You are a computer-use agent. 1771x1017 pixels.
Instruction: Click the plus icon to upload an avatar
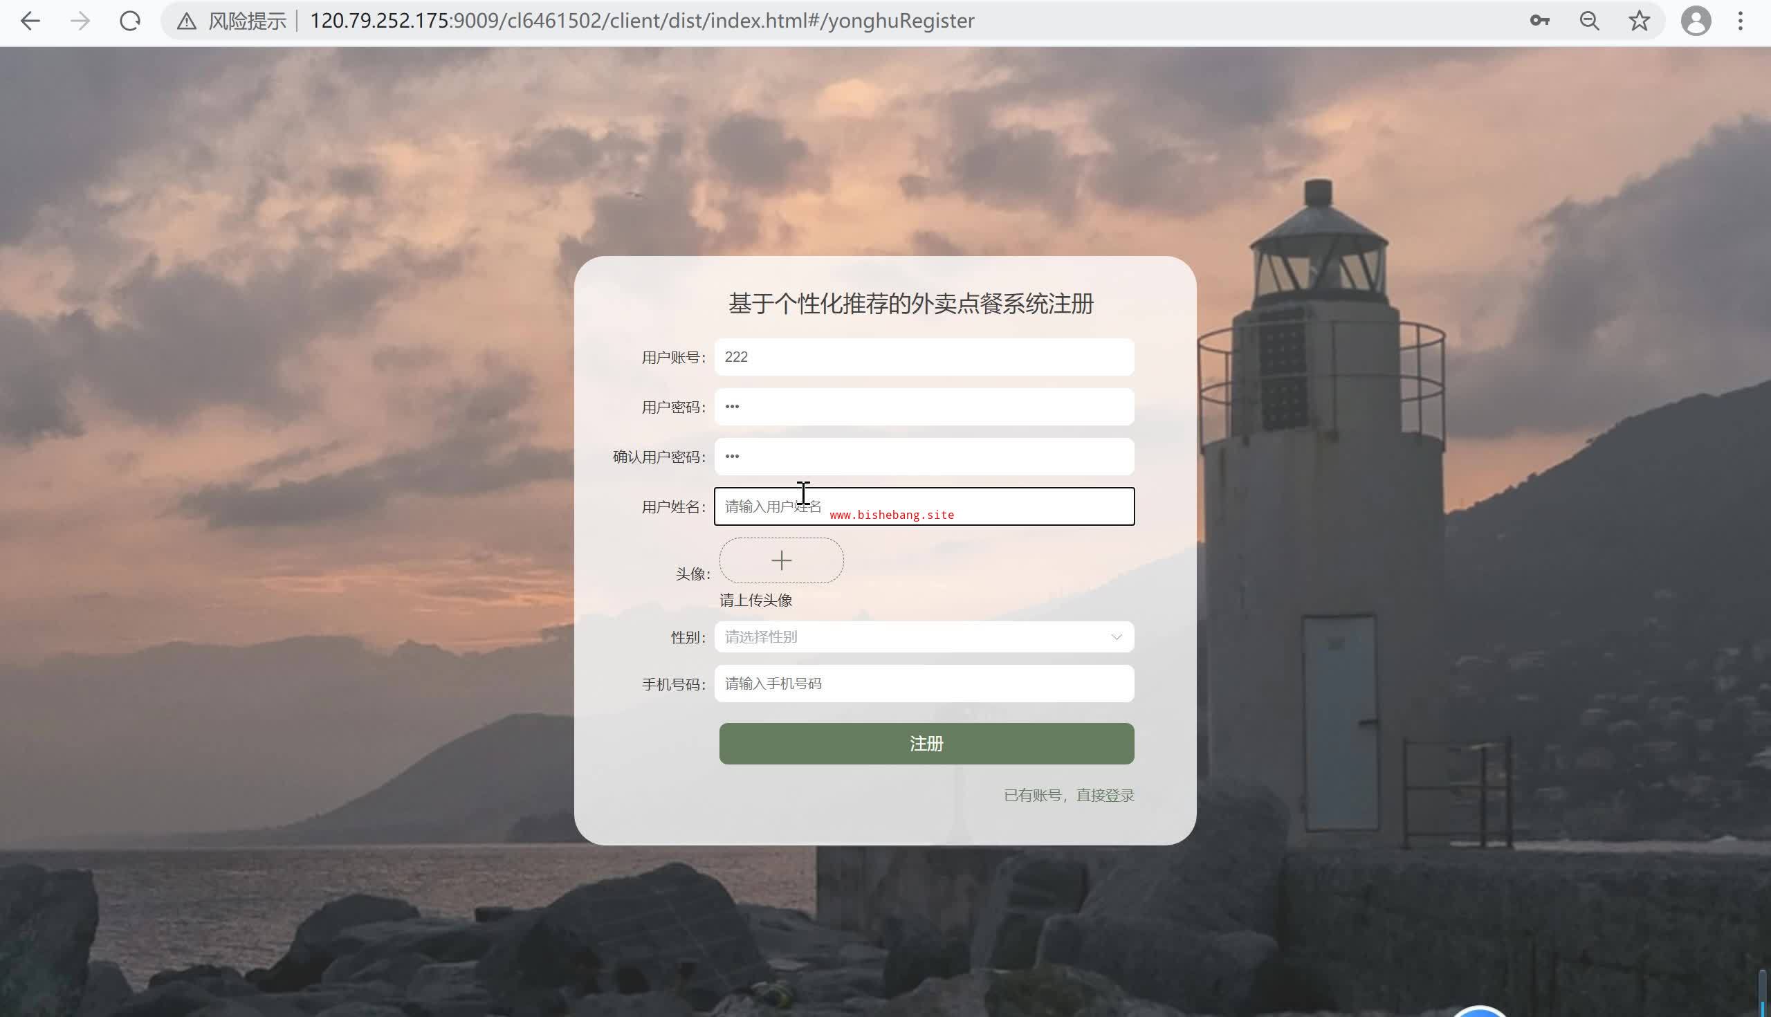(x=782, y=561)
